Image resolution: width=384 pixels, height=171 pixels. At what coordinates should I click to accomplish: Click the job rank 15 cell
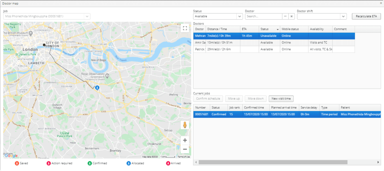click(235, 114)
